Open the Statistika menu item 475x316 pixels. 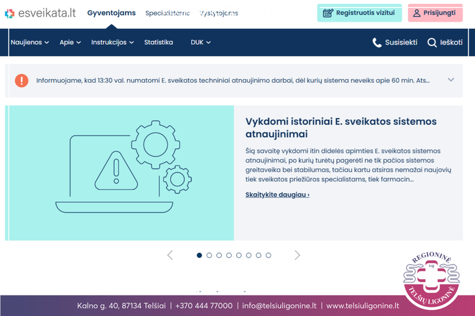click(x=158, y=42)
